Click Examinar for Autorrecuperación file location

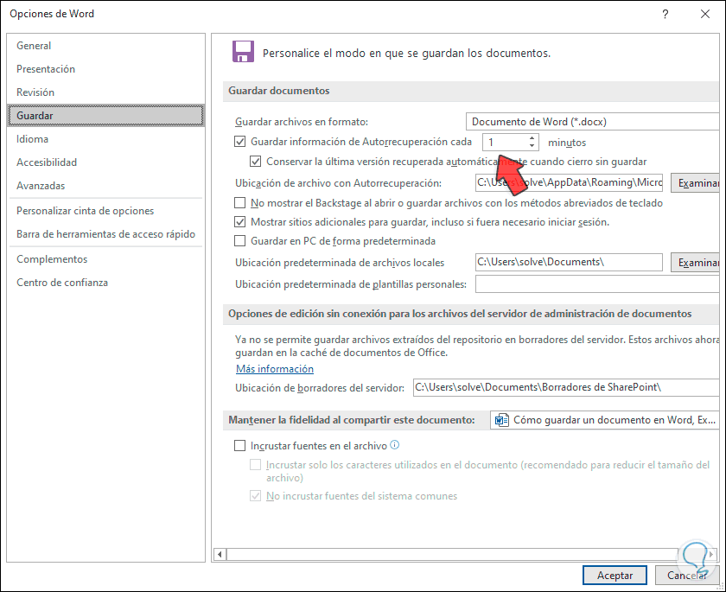695,183
